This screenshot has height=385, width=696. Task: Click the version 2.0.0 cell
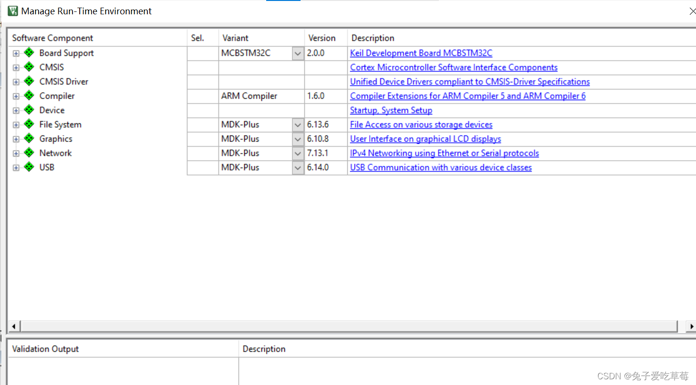326,53
